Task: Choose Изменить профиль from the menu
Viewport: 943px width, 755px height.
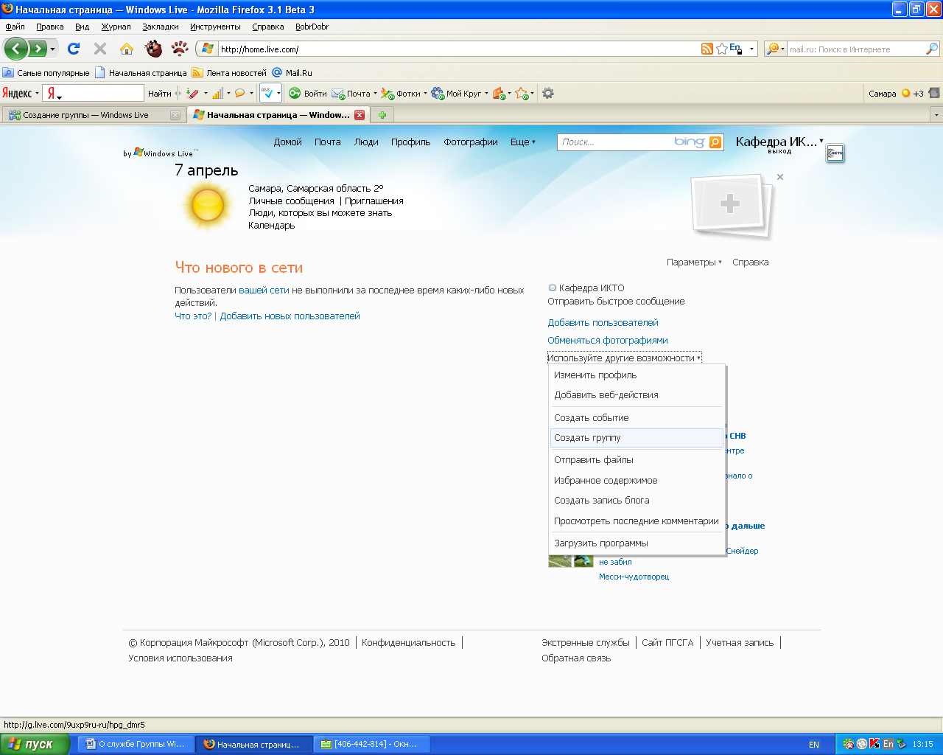Action: pyautogui.click(x=637, y=375)
